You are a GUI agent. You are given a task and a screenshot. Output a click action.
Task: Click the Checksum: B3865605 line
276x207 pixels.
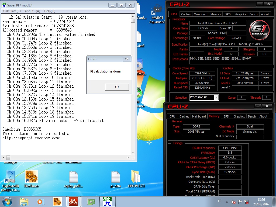[x=22, y=129]
